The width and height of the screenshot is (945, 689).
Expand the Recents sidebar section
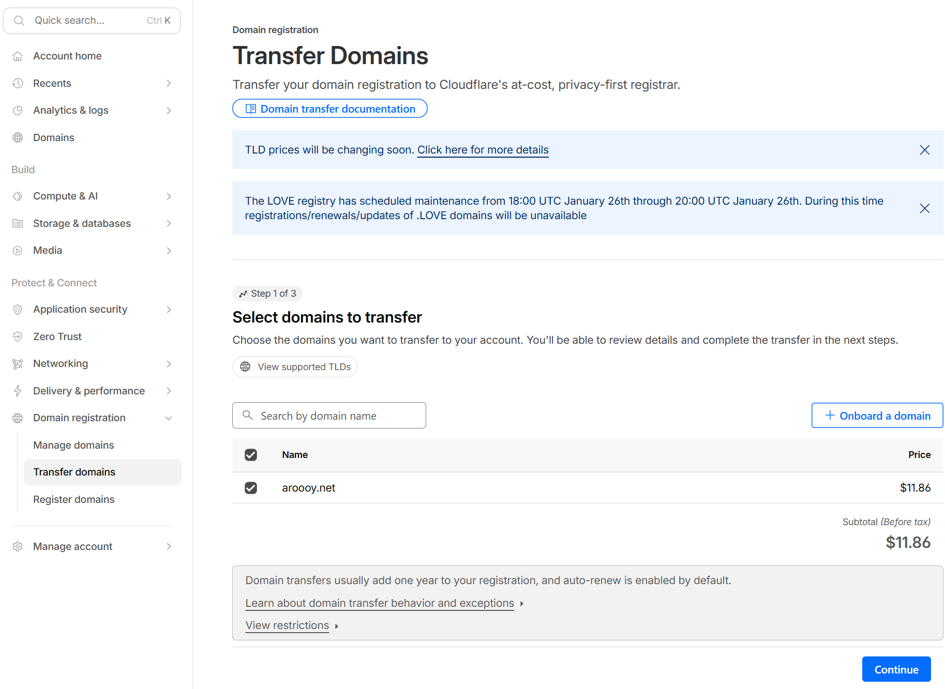point(169,83)
